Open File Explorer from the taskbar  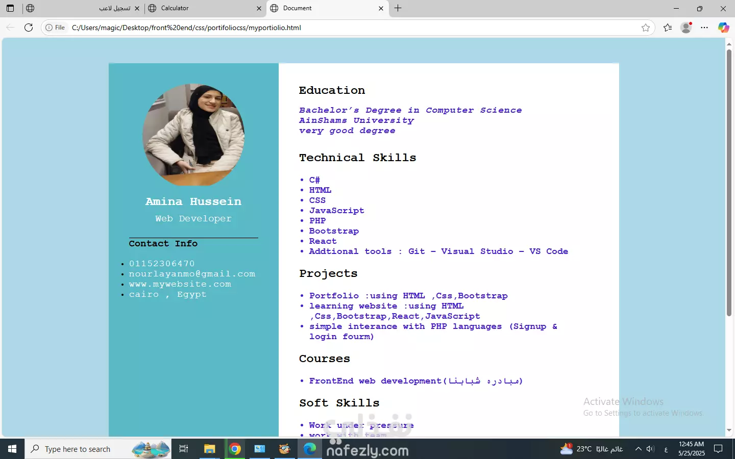coord(209,449)
